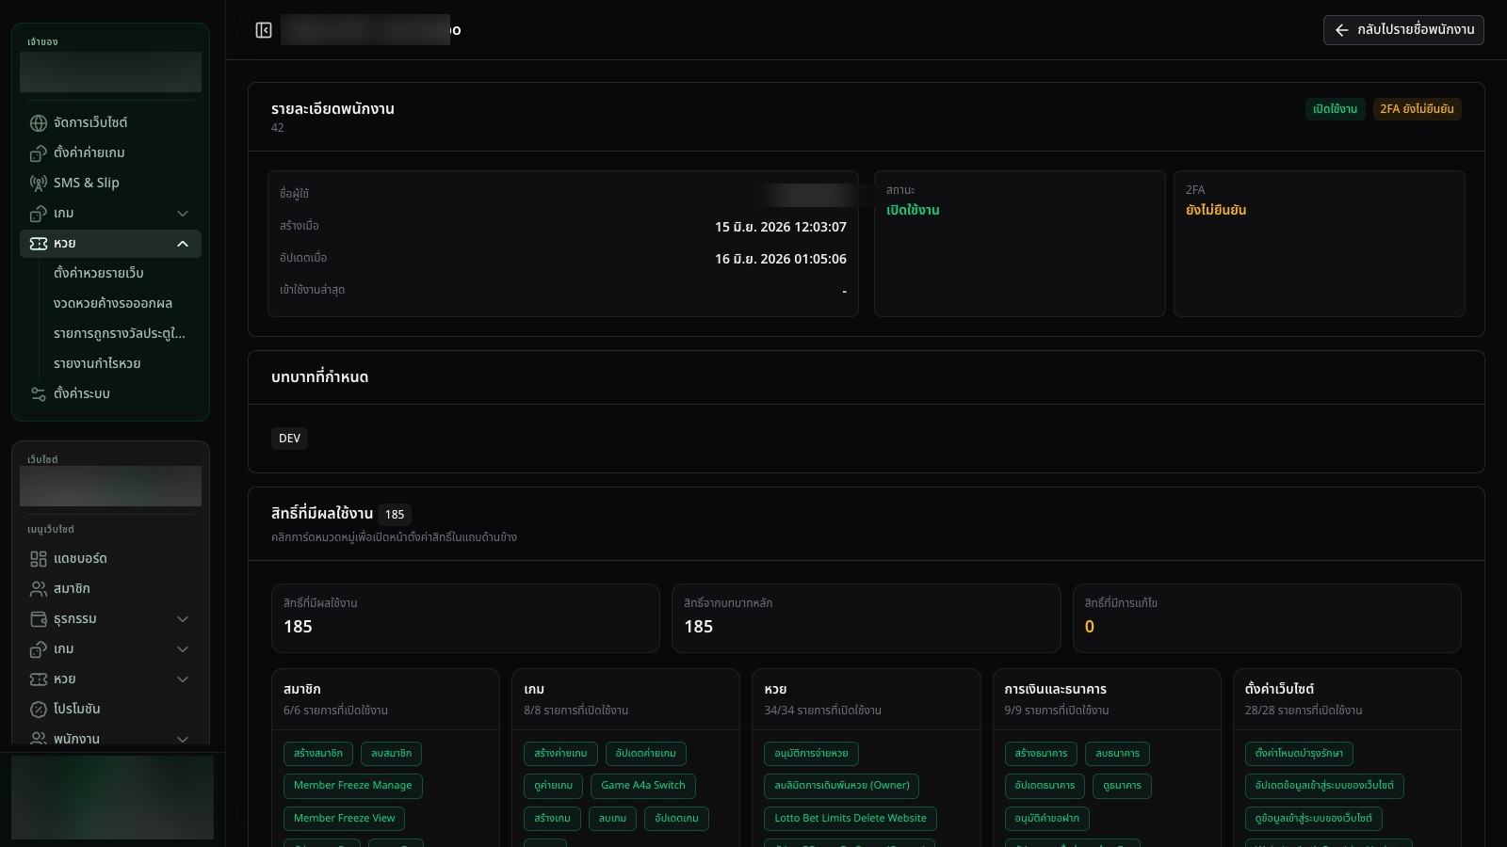Click the back arrow icon in กลับไปรายชื่อพนักงาน
Image resolution: width=1507 pixels, height=847 pixels.
1342,30
